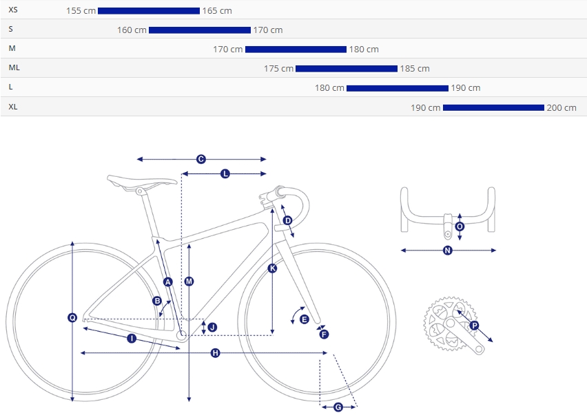Click the K stack marker
This screenshot has height=415, width=587.
coord(273,268)
